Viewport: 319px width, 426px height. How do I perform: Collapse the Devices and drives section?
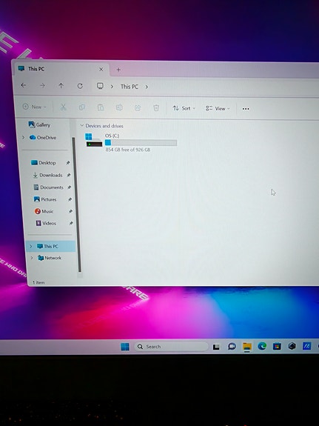click(81, 125)
